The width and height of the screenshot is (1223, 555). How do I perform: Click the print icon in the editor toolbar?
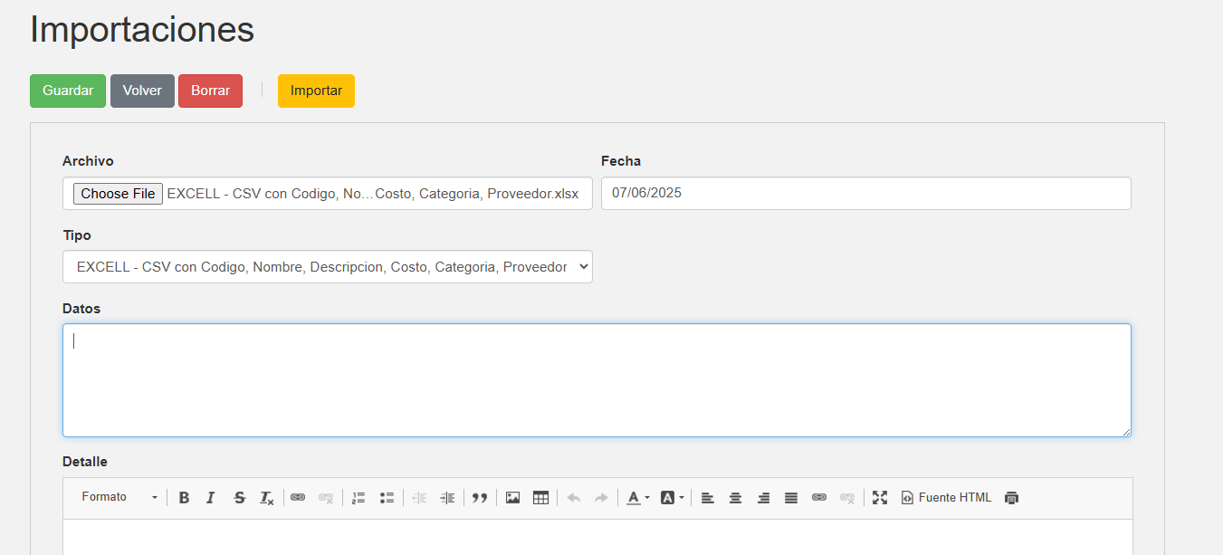point(1011,498)
